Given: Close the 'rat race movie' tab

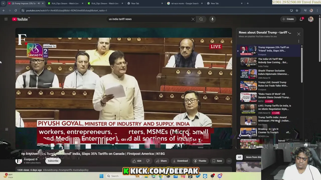Looking at the screenshot, I should 202,3.
